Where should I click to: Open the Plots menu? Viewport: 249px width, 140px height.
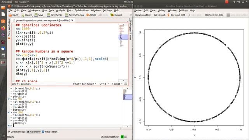70,10
